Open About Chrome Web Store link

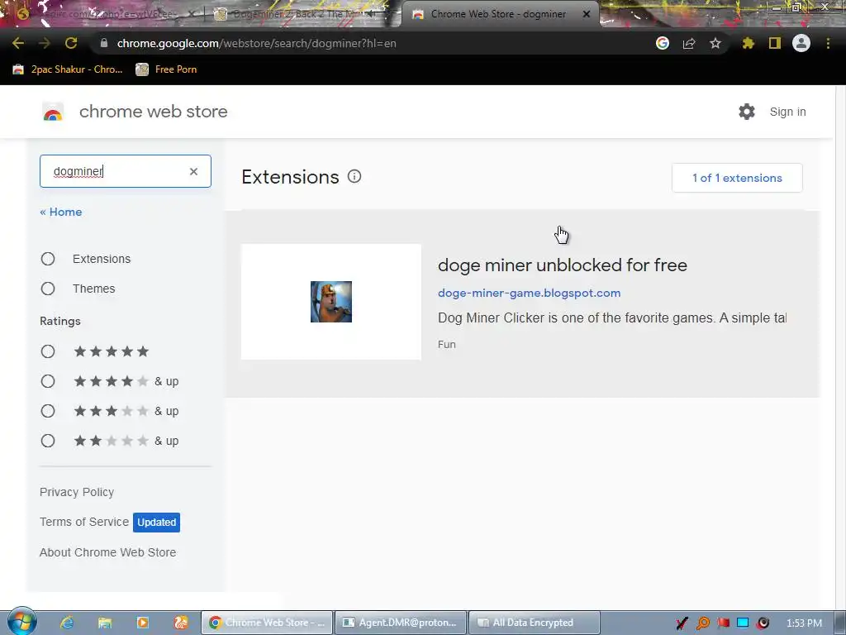coord(107,552)
